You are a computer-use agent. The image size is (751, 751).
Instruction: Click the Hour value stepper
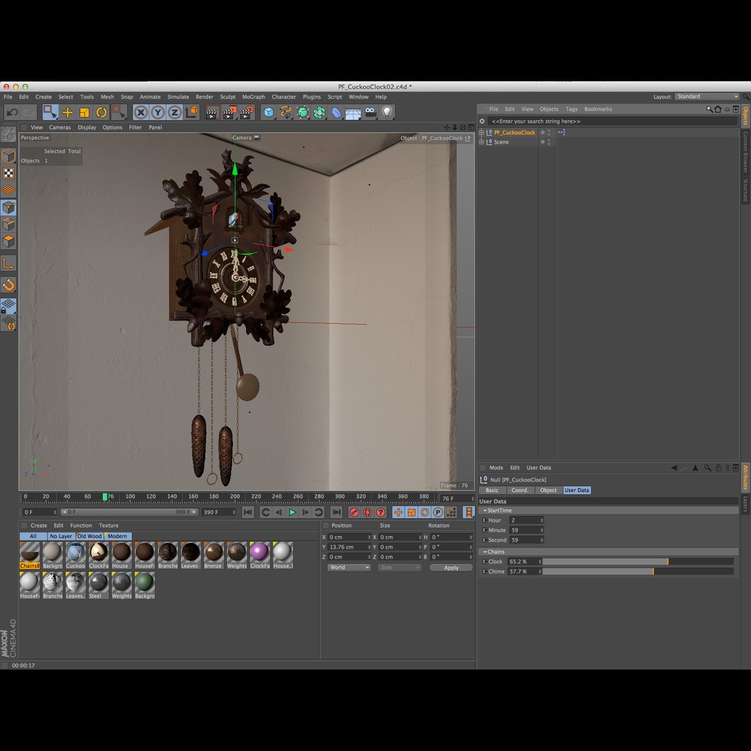coord(542,520)
